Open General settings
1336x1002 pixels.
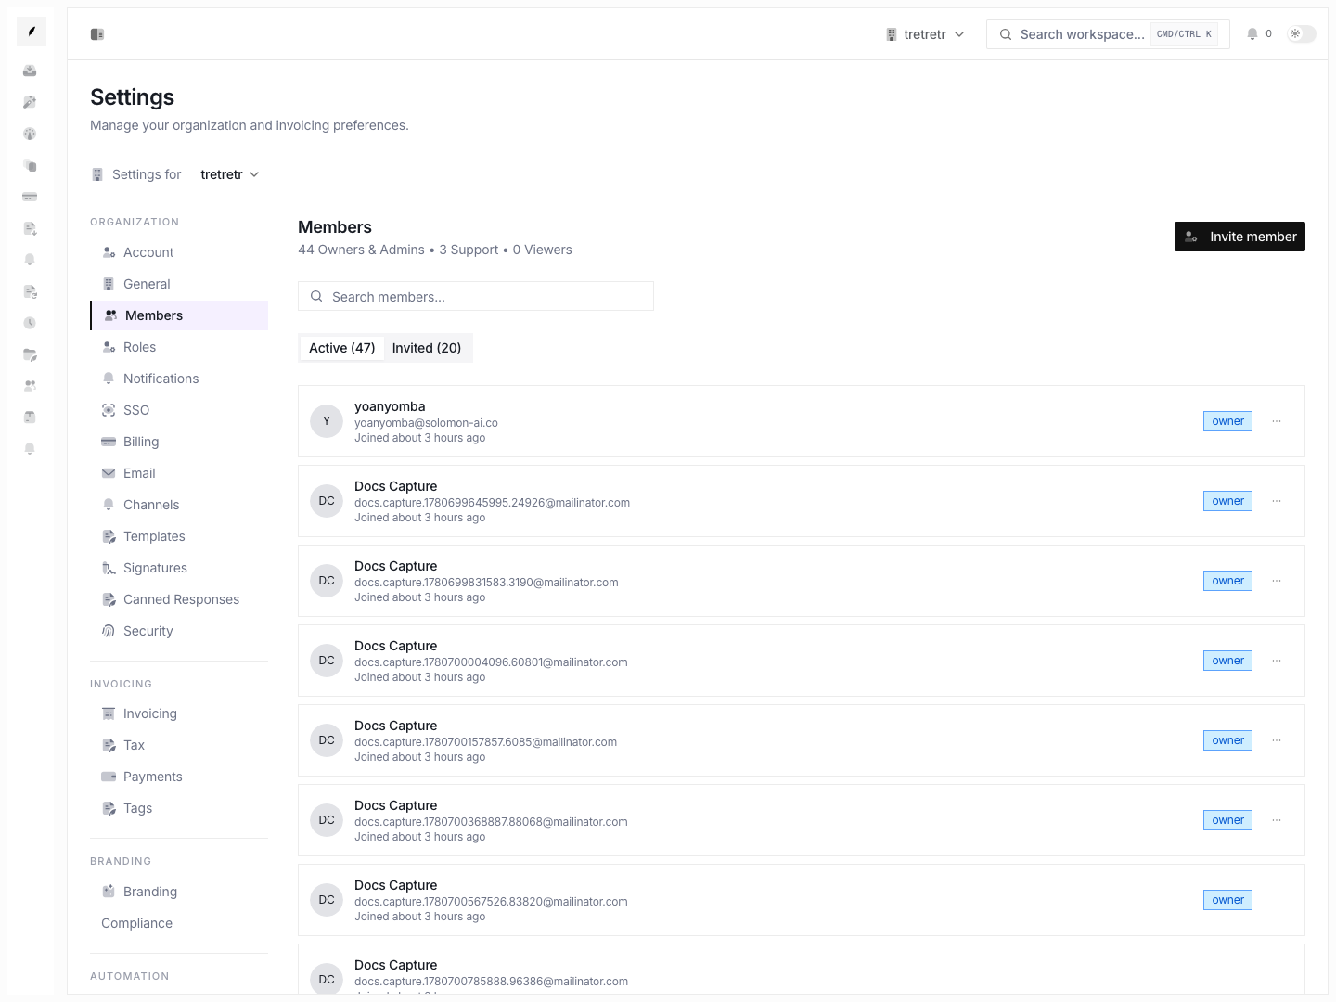pos(179,284)
